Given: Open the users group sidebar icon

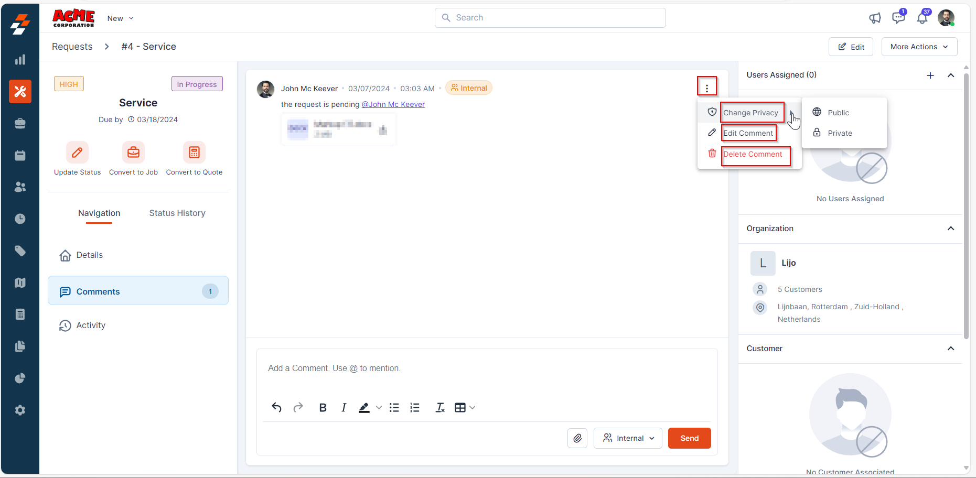Looking at the screenshot, I should [20, 187].
